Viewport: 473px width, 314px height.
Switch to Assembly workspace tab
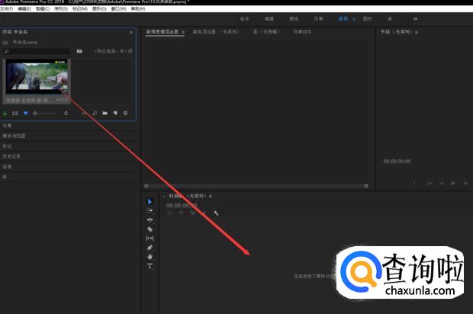point(244,19)
